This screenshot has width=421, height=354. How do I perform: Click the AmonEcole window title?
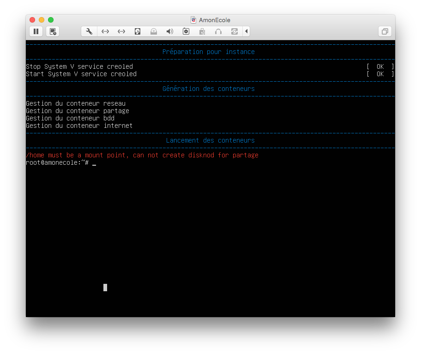tap(215, 20)
